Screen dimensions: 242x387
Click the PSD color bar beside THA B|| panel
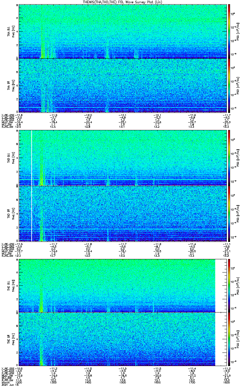click(x=229, y=85)
